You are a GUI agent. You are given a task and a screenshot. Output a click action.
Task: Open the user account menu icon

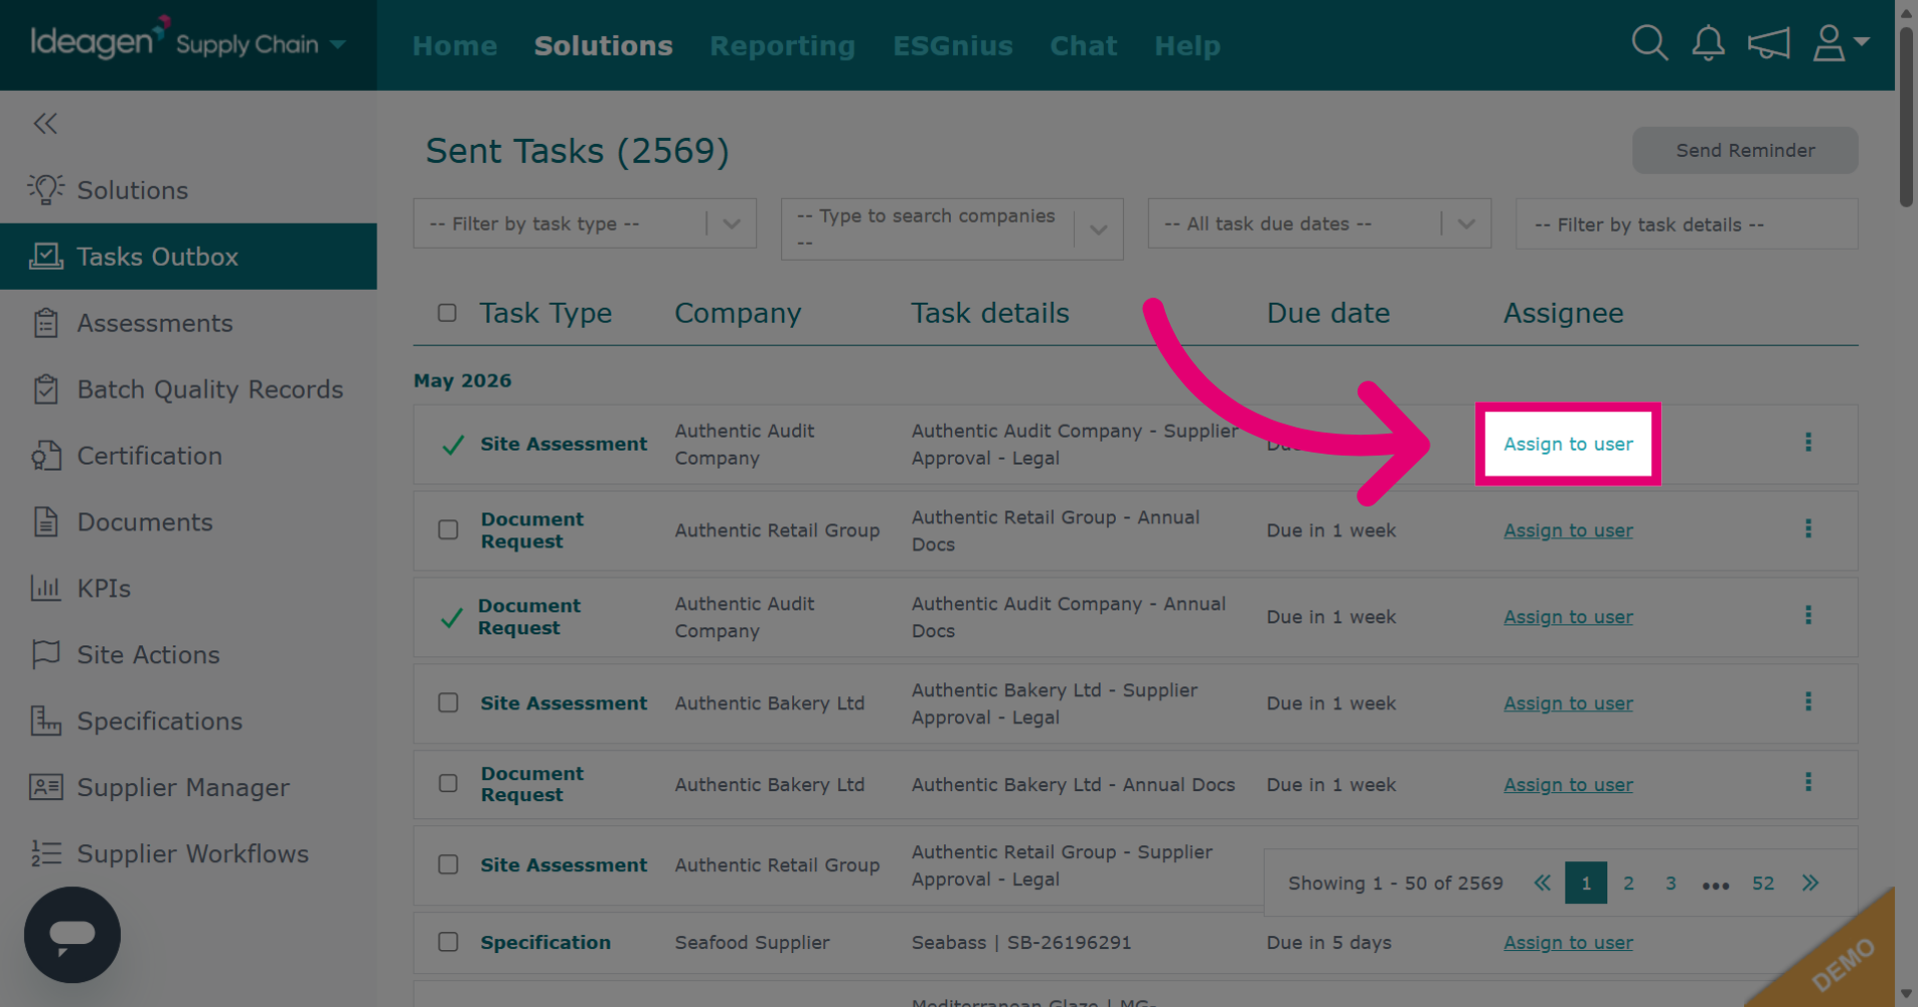click(1840, 44)
